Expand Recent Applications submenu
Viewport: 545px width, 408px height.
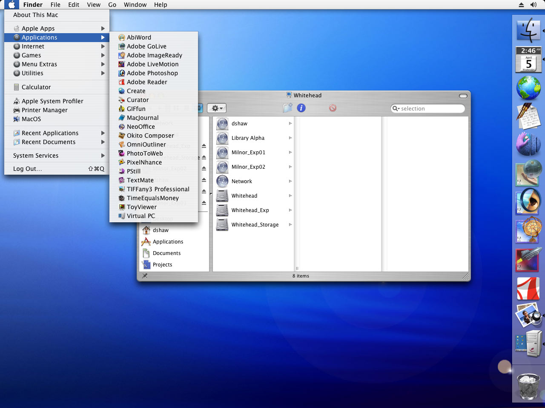pyautogui.click(x=57, y=133)
